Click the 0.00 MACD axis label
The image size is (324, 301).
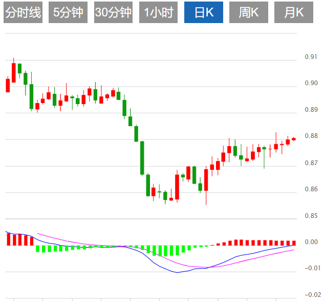pos(311,242)
